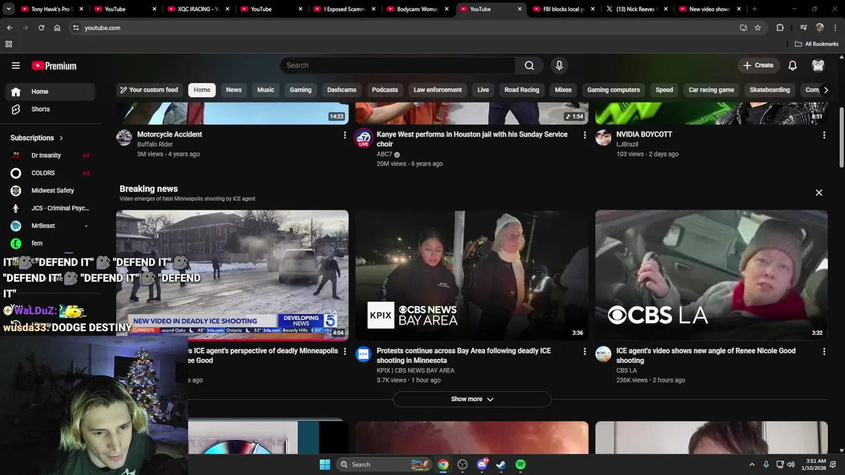Open the NVIDIA BOYCOTT video title
Image resolution: width=845 pixels, height=475 pixels.
[644, 135]
